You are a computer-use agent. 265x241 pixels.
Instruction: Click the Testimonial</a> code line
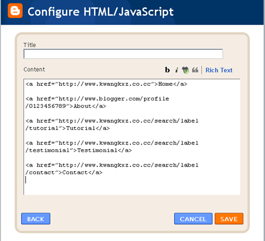(x=79, y=150)
